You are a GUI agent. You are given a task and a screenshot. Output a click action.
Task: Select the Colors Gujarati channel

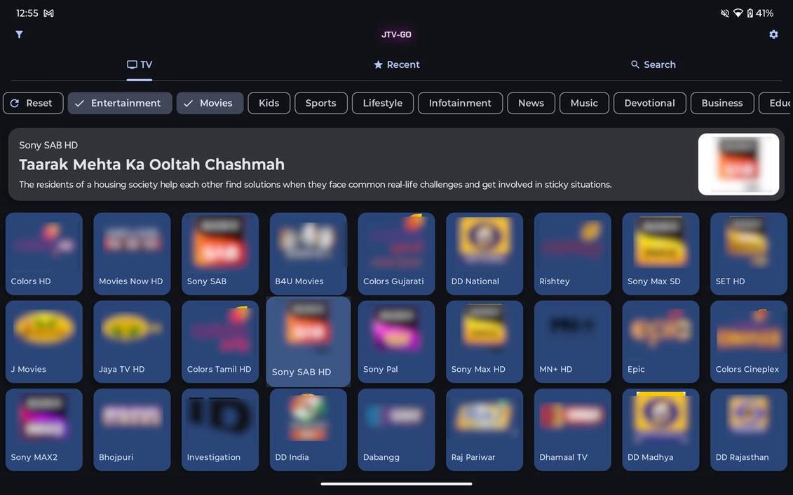(397, 253)
